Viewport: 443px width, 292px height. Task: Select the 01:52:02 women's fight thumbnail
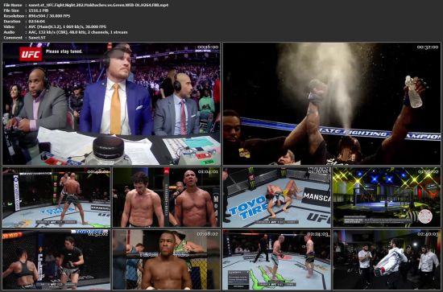tap(56, 260)
